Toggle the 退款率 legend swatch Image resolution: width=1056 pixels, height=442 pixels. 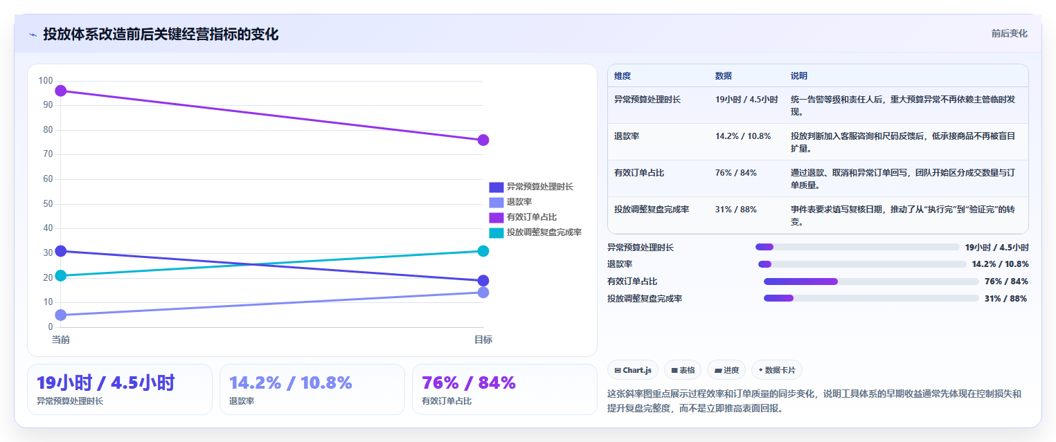(x=496, y=202)
